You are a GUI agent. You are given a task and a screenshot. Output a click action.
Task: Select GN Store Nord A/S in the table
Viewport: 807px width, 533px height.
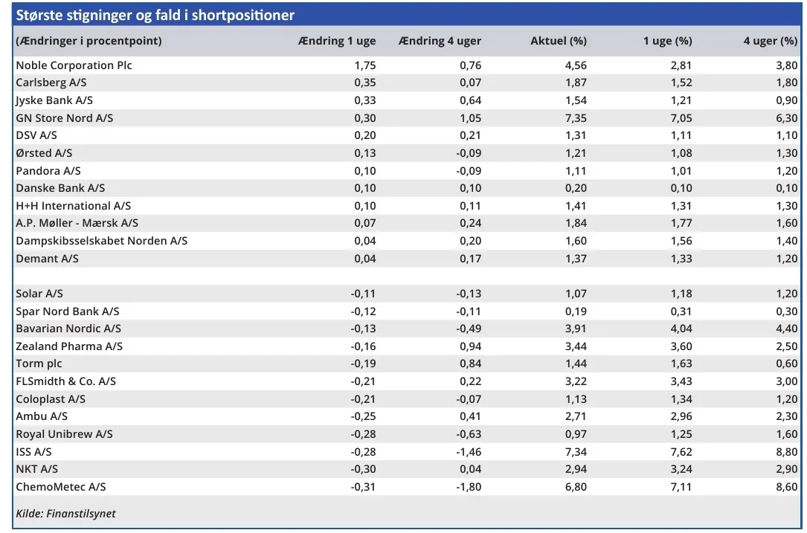tap(64, 118)
